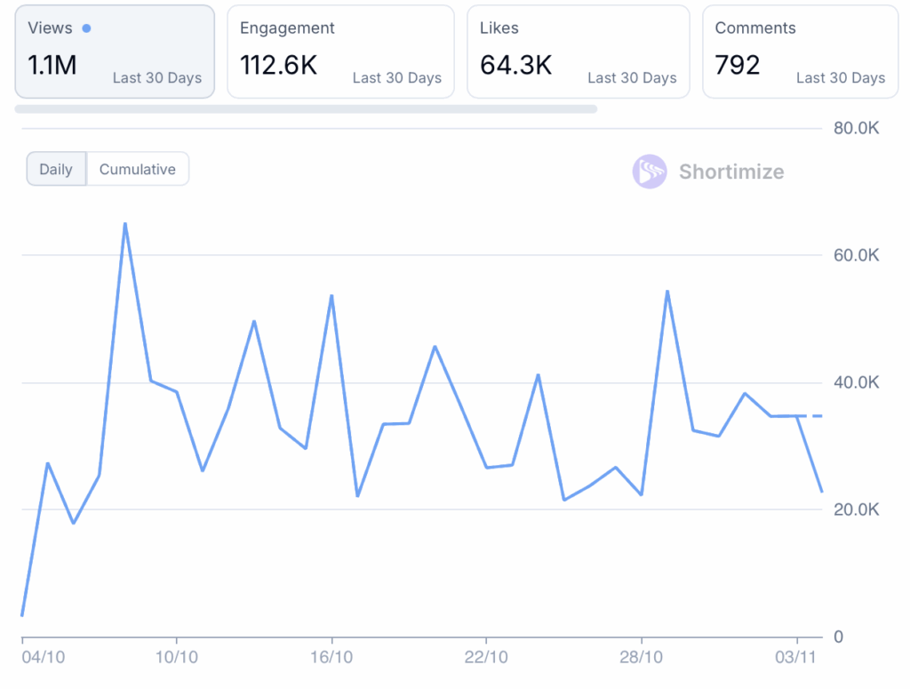Click the Shortimize logo icon
910x689 pixels.
[649, 172]
